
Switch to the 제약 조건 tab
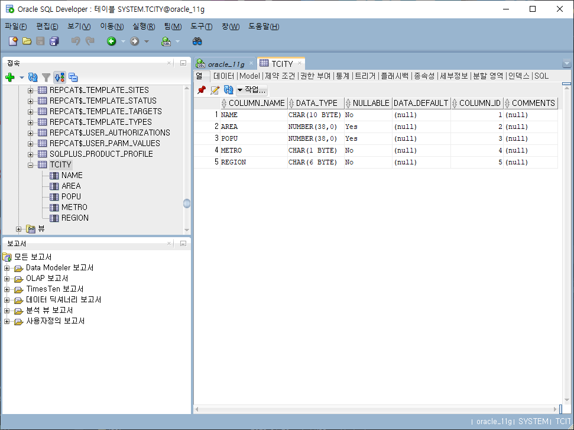click(280, 76)
